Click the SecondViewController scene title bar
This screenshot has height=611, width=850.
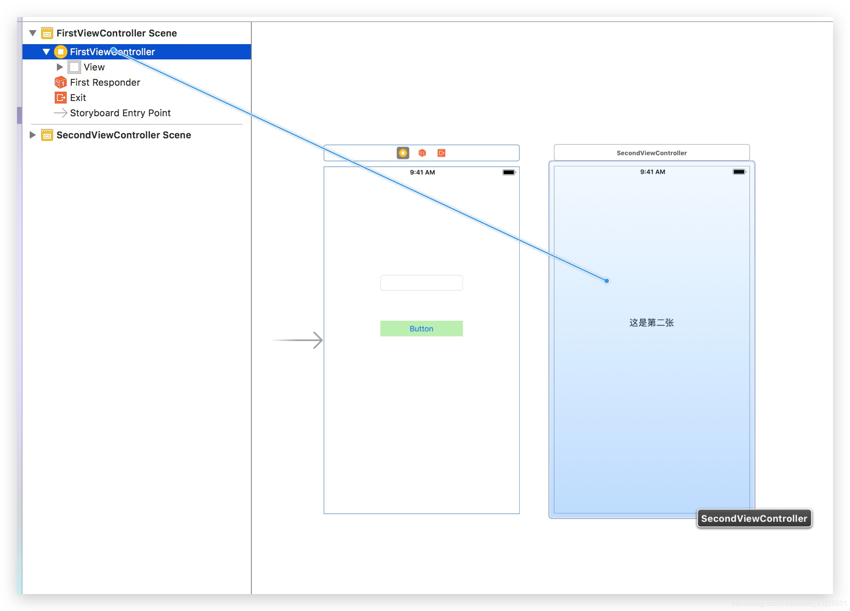[651, 153]
